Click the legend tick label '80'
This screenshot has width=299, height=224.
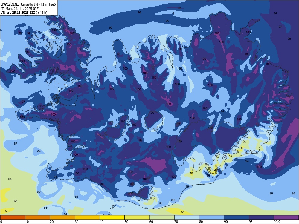pyautogui.click(x=201, y=222)
